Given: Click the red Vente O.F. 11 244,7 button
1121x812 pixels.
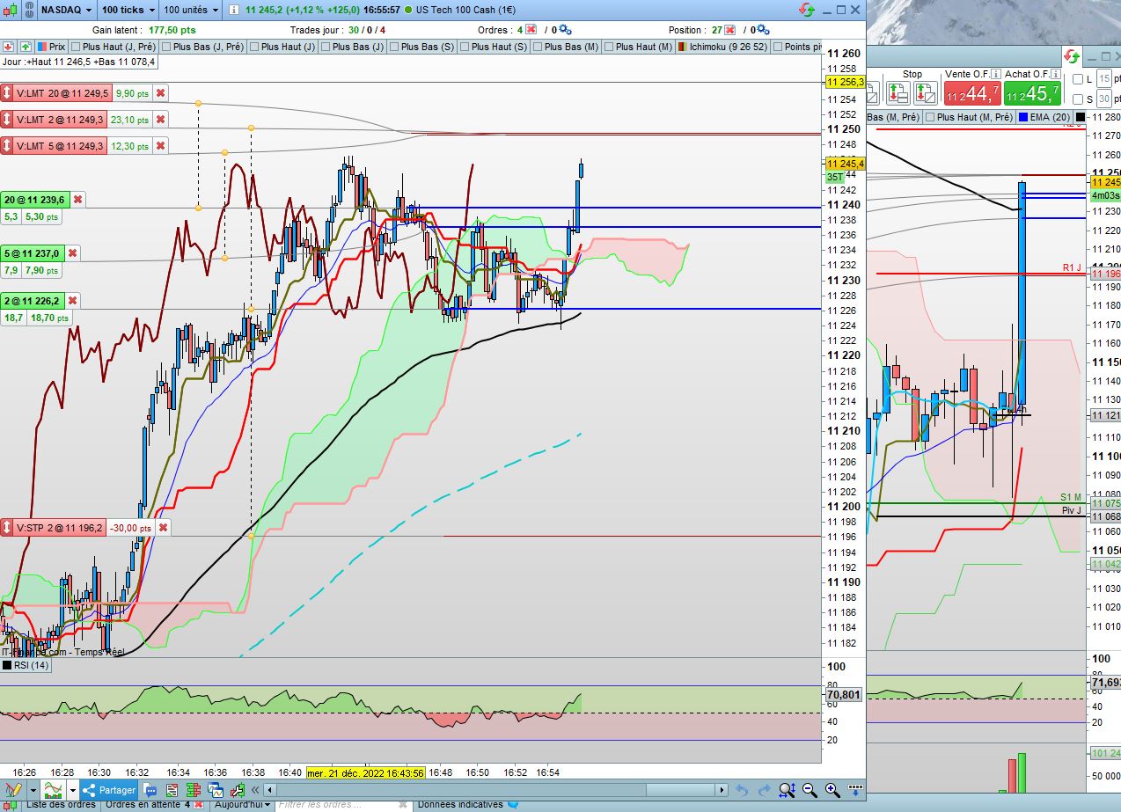Looking at the screenshot, I should click(x=971, y=92).
